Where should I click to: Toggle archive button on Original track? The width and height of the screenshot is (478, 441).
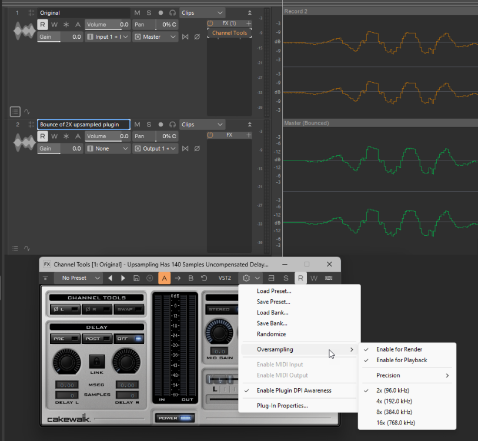pos(78,25)
